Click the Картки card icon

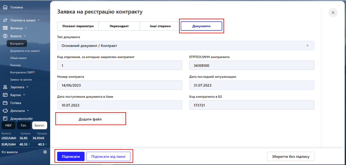click(x=5, y=95)
